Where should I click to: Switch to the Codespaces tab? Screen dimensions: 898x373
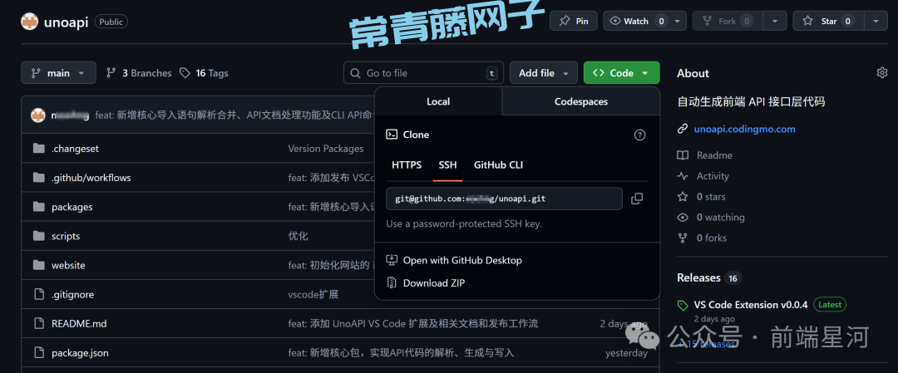point(580,101)
